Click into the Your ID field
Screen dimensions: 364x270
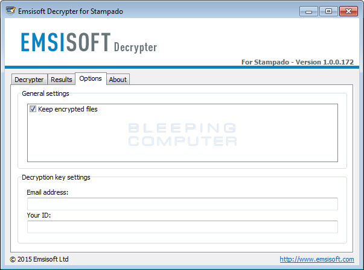click(x=182, y=227)
